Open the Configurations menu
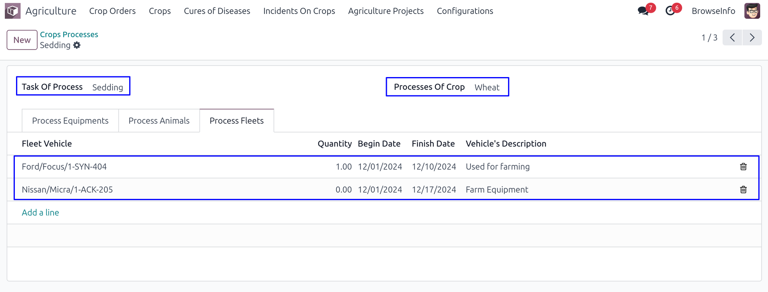 pos(465,11)
